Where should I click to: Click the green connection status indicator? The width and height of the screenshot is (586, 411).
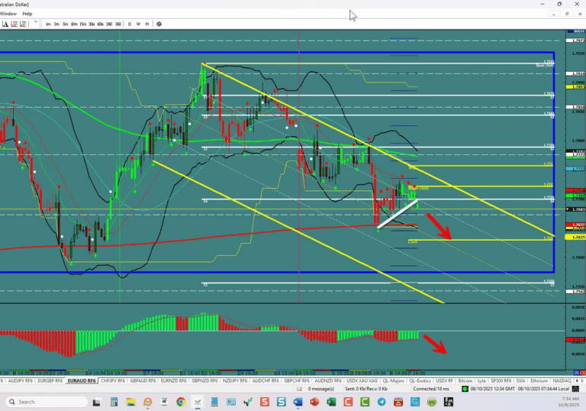(465, 389)
